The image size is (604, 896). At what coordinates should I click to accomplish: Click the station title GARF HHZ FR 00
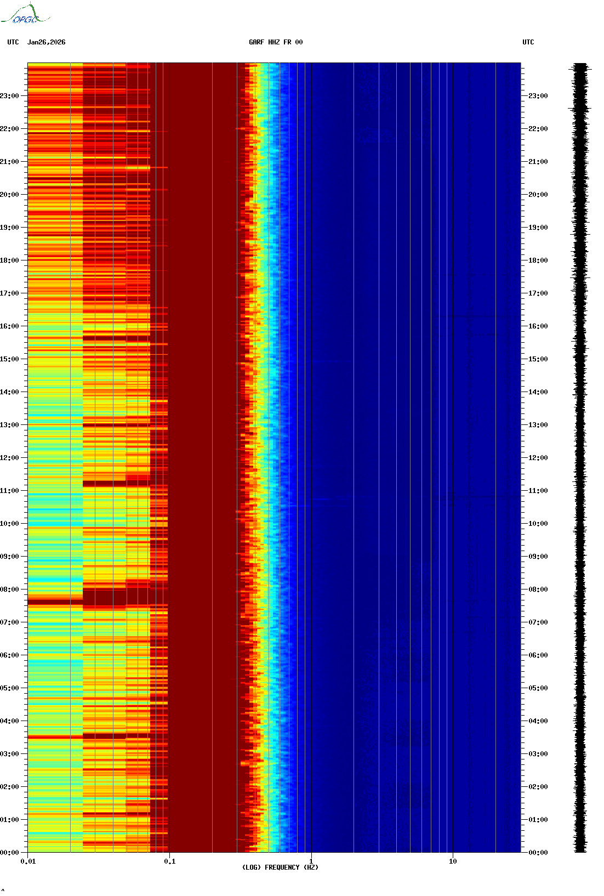(275, 42)
